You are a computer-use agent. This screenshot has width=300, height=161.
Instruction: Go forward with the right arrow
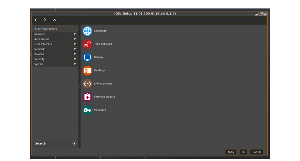pyautogui.click(x=45, y=20)
